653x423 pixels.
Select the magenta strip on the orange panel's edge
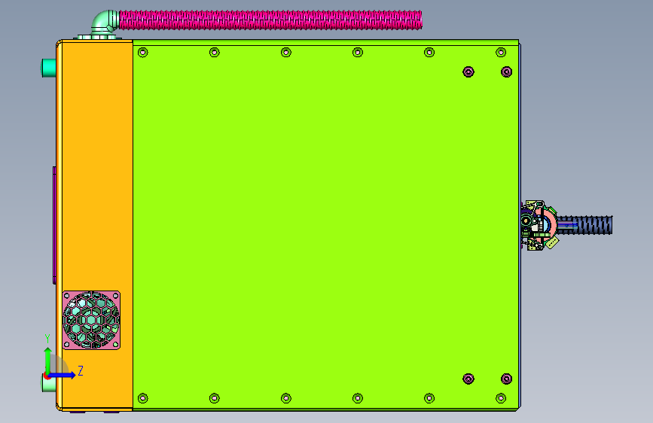pyautogui.click(x=54, y=225)
